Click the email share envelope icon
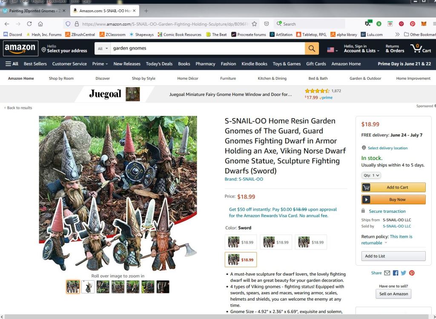436x319 pixels. pyautogui.click(x=387, y=273)
